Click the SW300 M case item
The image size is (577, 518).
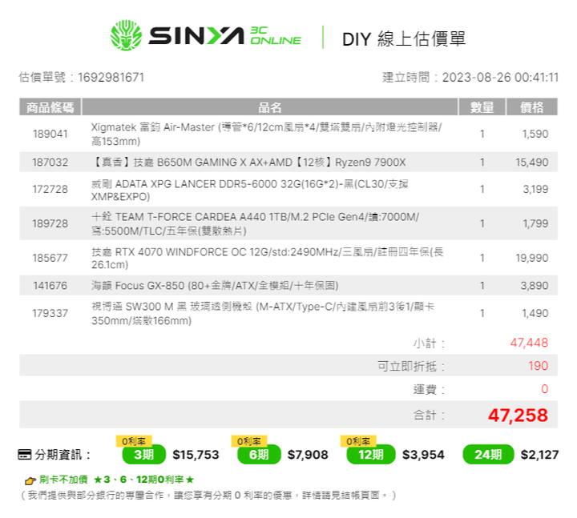(263, 313)
